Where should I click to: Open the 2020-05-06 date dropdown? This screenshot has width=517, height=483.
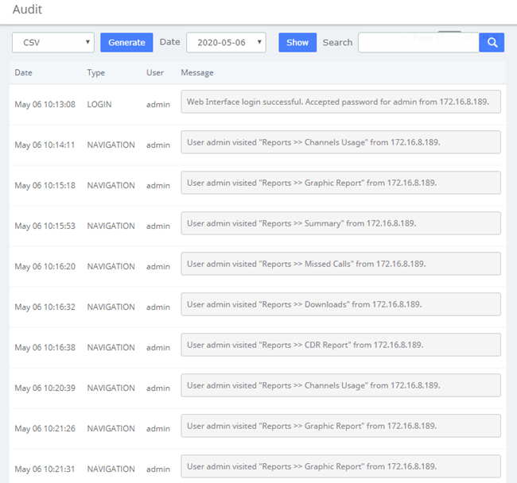click(226, 42)
